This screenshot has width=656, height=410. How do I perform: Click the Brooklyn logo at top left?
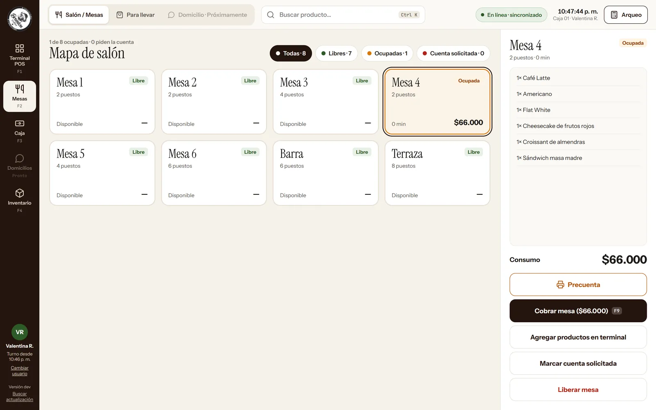[20, 19]
